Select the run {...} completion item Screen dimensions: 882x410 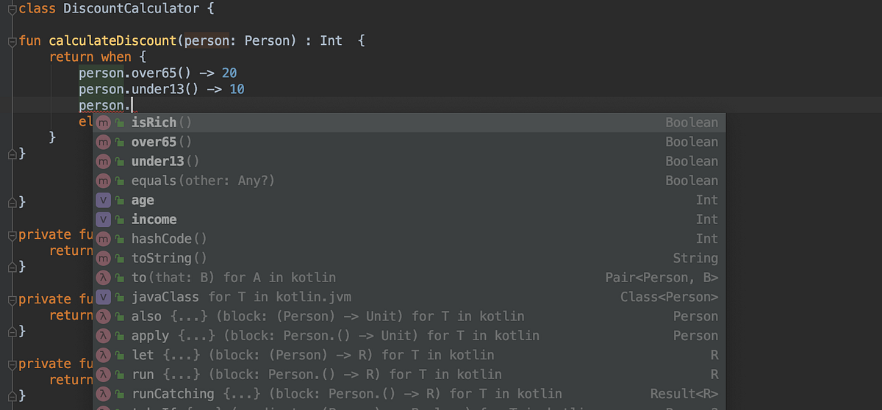click(x=409, y=374)
